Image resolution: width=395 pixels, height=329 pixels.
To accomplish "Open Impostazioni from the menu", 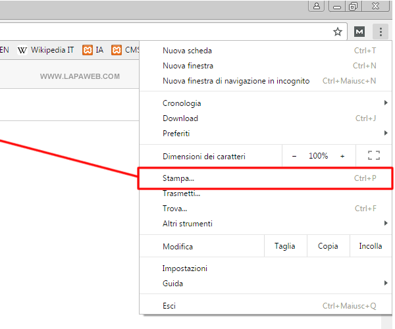I will coord(185,268).
